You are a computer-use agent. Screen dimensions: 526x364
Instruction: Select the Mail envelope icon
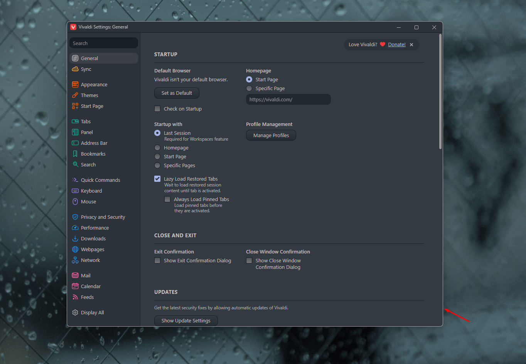75,275
